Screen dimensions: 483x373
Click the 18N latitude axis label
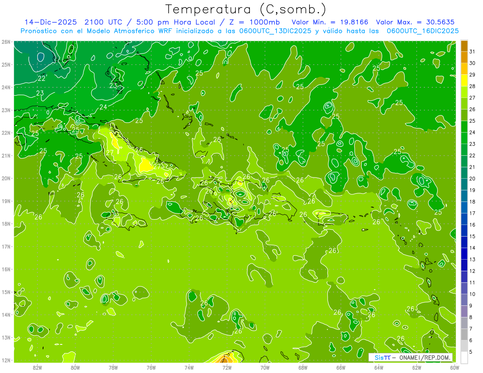[x=6, y=224]
